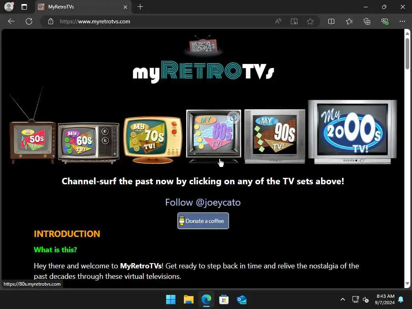412x309 pixels.
Task: Open the My 70s TV set
Action: point(153,140)
